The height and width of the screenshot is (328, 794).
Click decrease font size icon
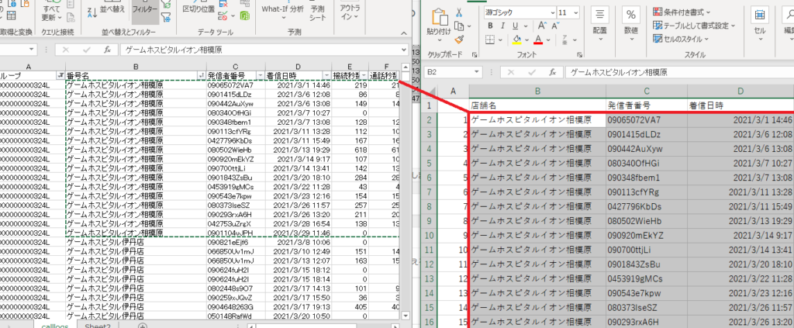(x=554, y=26)
